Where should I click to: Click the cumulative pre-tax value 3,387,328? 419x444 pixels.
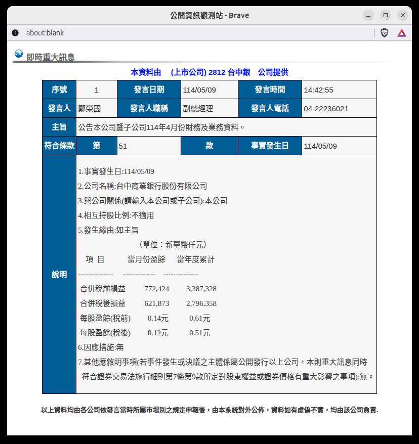201,289
